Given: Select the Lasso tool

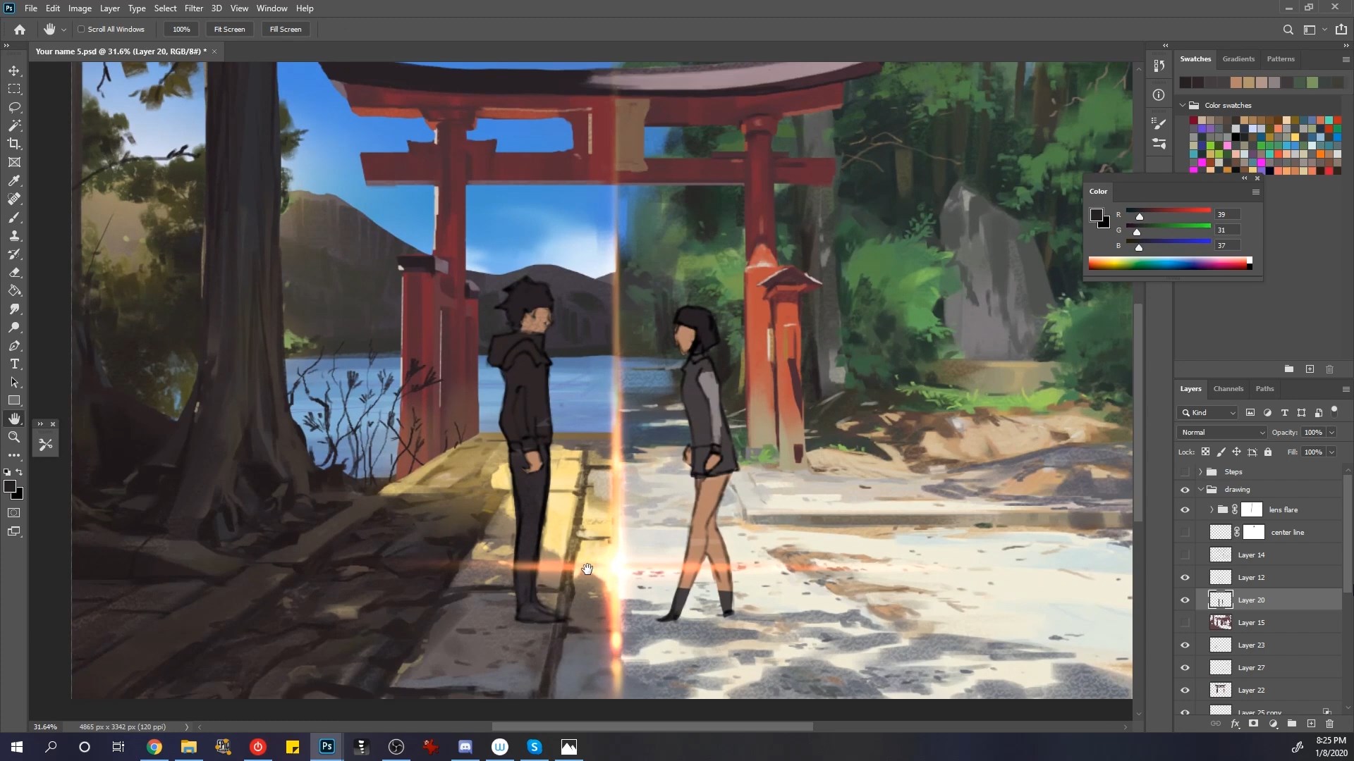Looking at the screenshot, I should (x=14, y=108).
